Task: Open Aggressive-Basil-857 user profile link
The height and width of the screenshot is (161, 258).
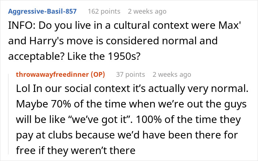Action: pyautogui.click(x=42, y=11)
